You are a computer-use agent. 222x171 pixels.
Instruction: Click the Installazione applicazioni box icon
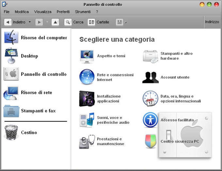[x=87, y=99]
